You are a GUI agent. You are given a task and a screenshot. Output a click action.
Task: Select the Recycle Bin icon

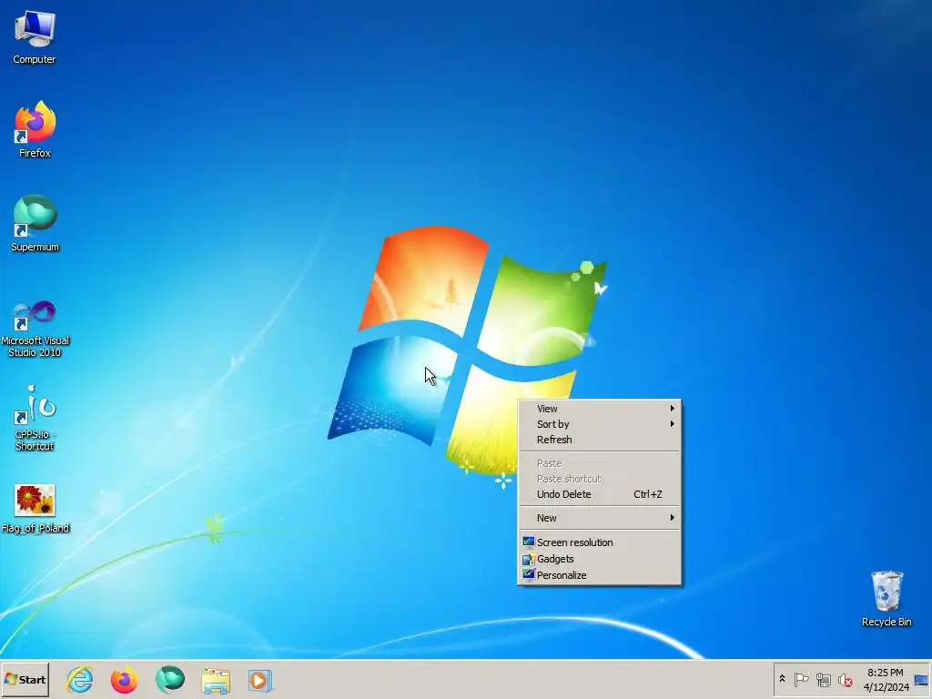[886, 599]
